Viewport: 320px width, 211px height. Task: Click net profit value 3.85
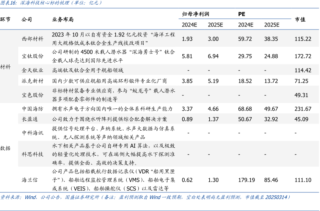click(187, 81)
